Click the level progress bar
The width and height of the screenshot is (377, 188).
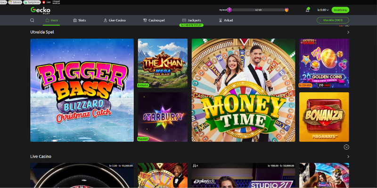[x=258, y=10]
